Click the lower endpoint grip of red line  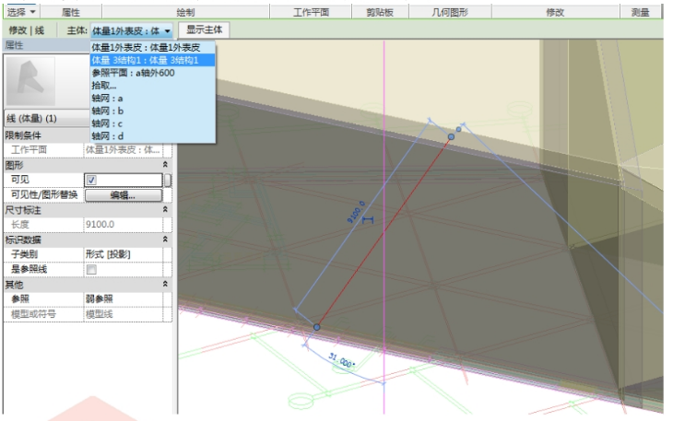[x=317, y=327]
